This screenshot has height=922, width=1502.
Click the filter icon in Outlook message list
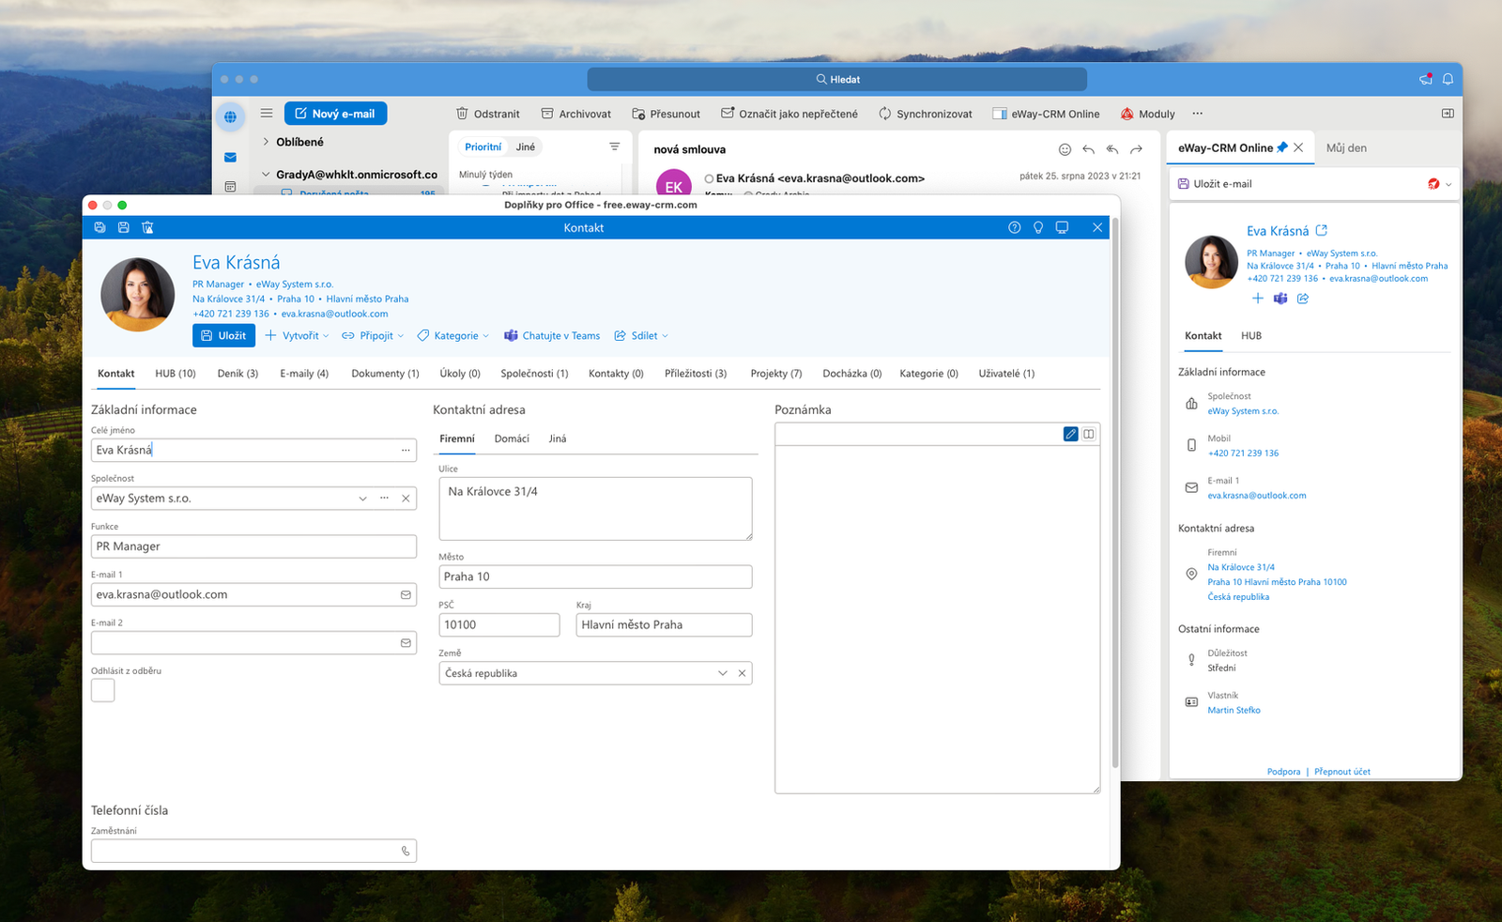(x=615, y=146)
